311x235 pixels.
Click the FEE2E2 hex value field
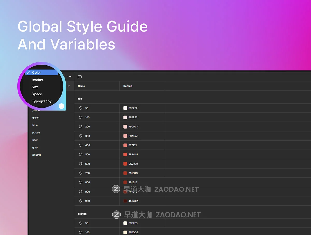coord(133,117)
